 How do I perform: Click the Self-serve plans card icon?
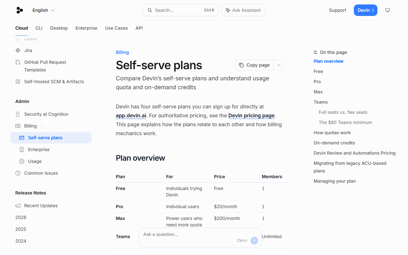tap(22, 138)
